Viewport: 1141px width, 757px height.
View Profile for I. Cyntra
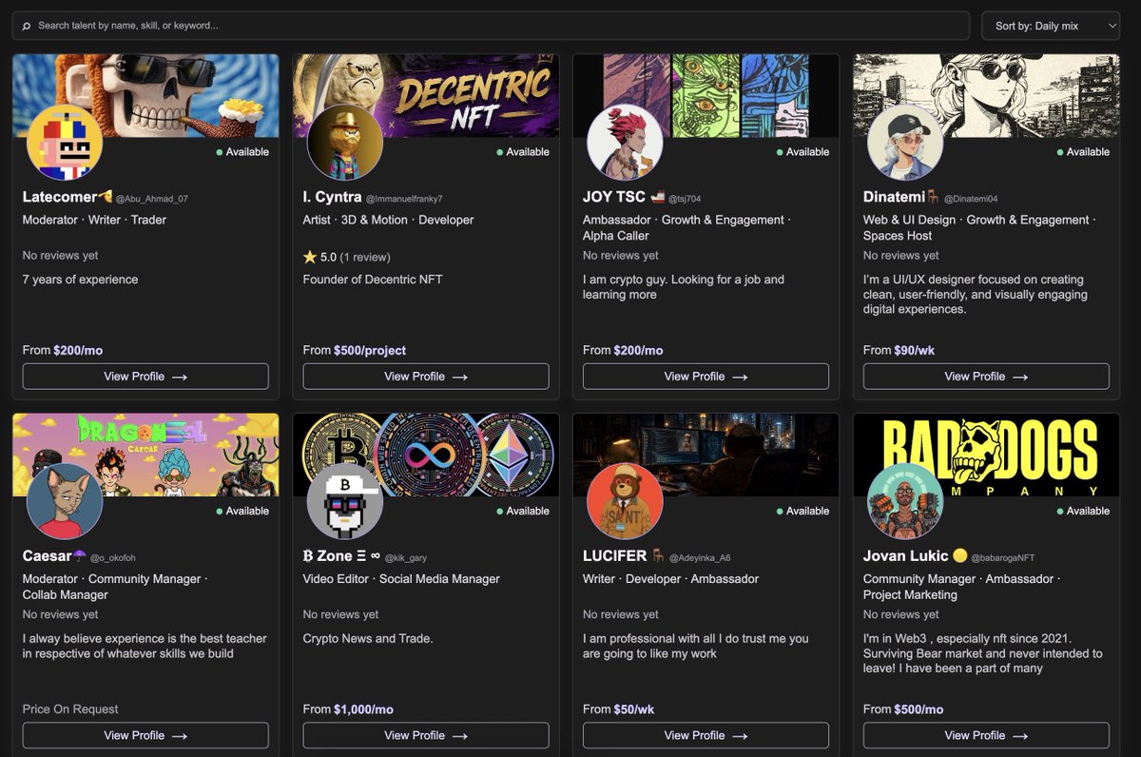click(x=426, y=377)
